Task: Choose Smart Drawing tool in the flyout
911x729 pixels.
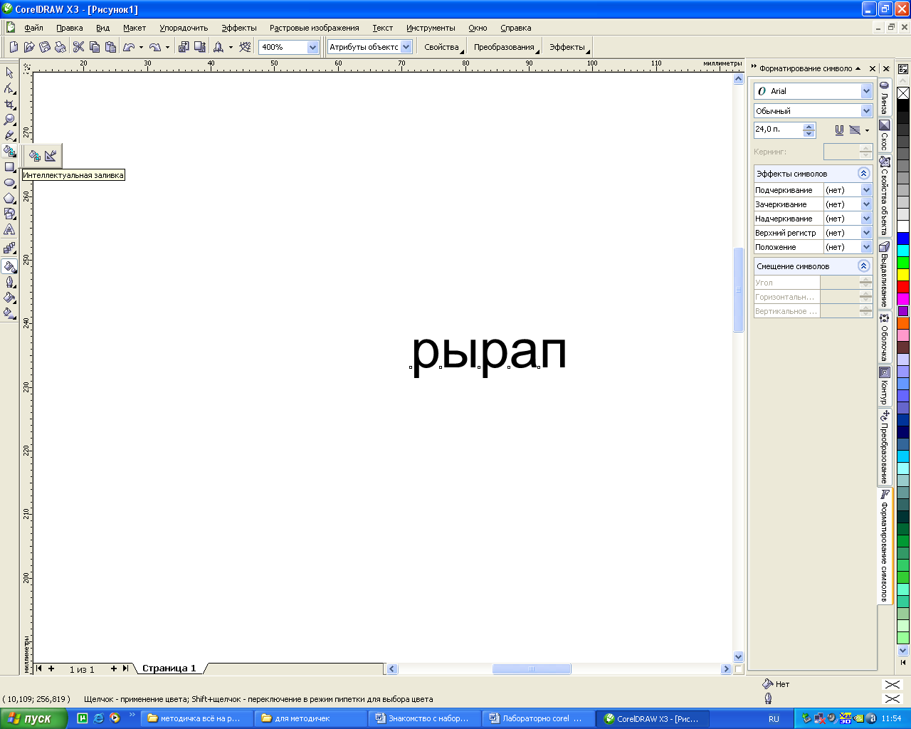Action: (x=51, y=155)
